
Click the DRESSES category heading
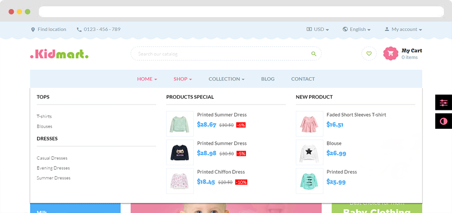[x=47, y=139]
